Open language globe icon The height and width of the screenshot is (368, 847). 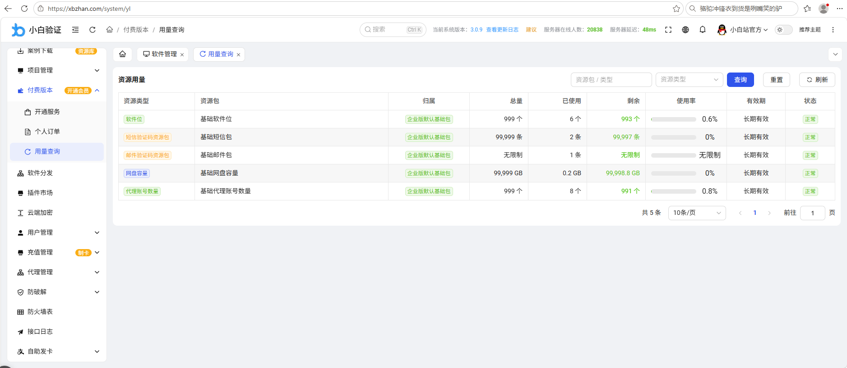point(685,30)
